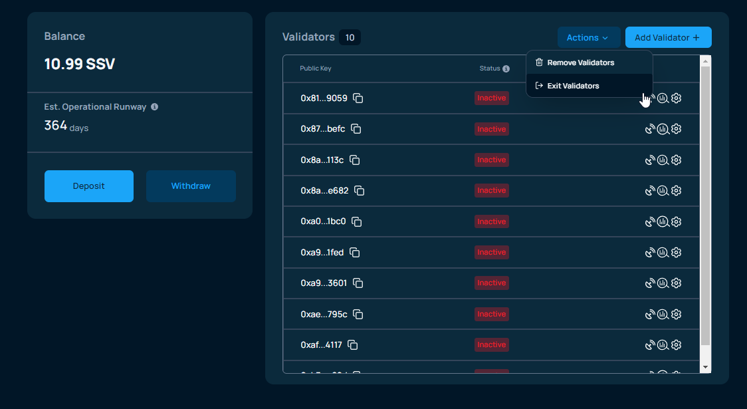Viewport: 747px width, 409px height.
Task: Open settings gear for validator 0xaf...4117
Action: pos(676,344)
